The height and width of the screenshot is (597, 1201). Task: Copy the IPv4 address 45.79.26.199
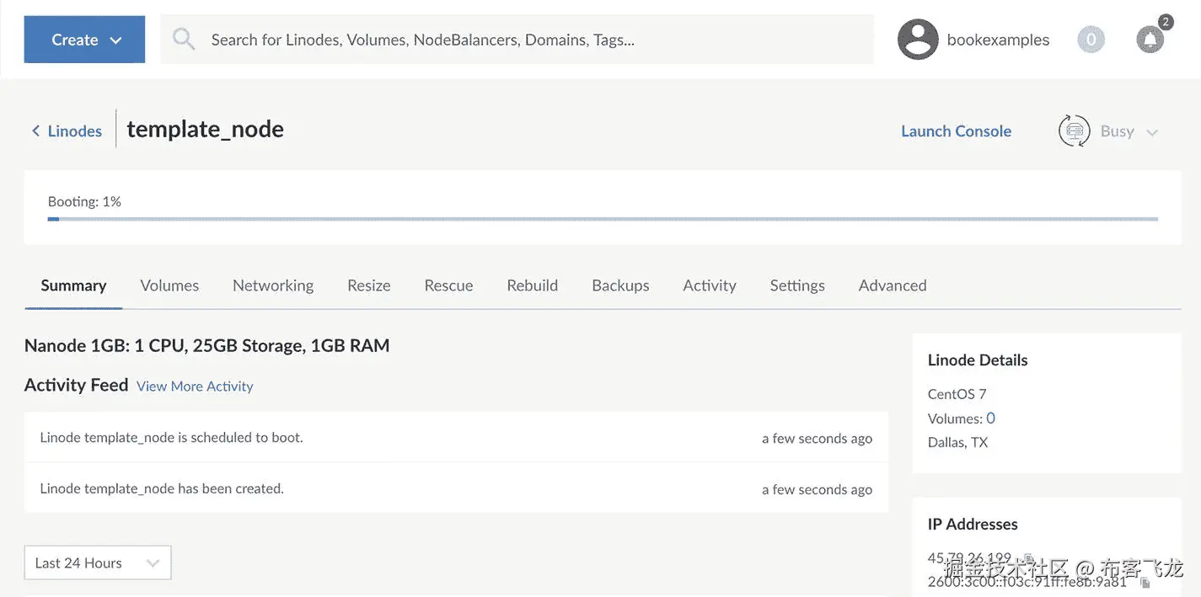coord(1028,558)
